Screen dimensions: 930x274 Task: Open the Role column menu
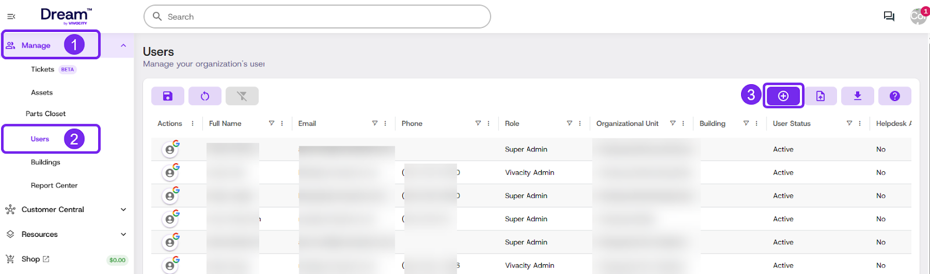(x=580, y=124)
